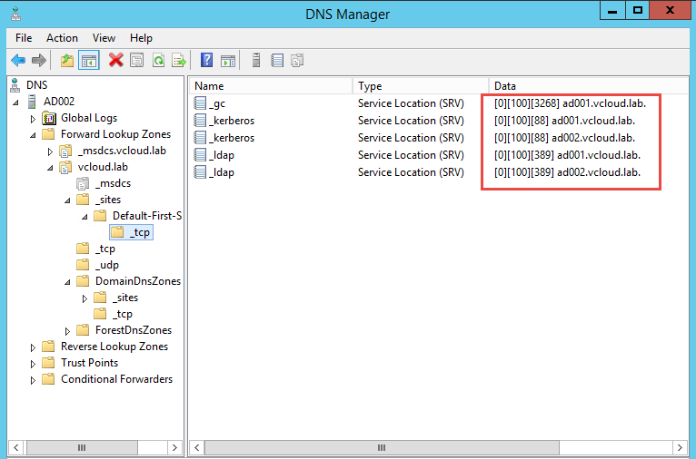Image resolution: width=696 pixels, height=459 pixels.
Task: Collapse the Default-First-S site node
Action: tap(85, 217)
